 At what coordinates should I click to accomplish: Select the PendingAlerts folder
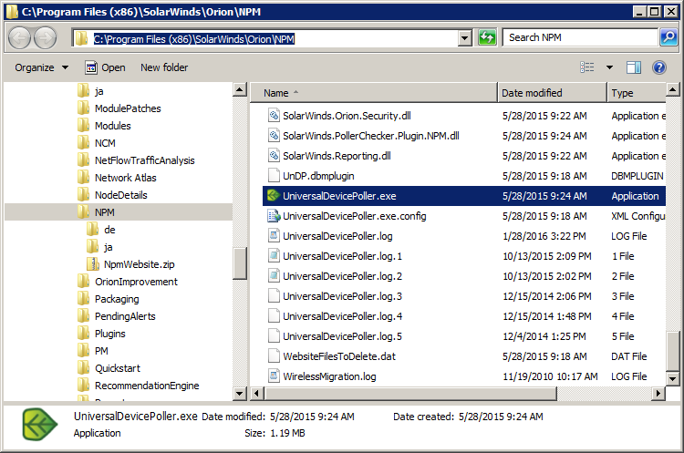[x=125, y=316]
